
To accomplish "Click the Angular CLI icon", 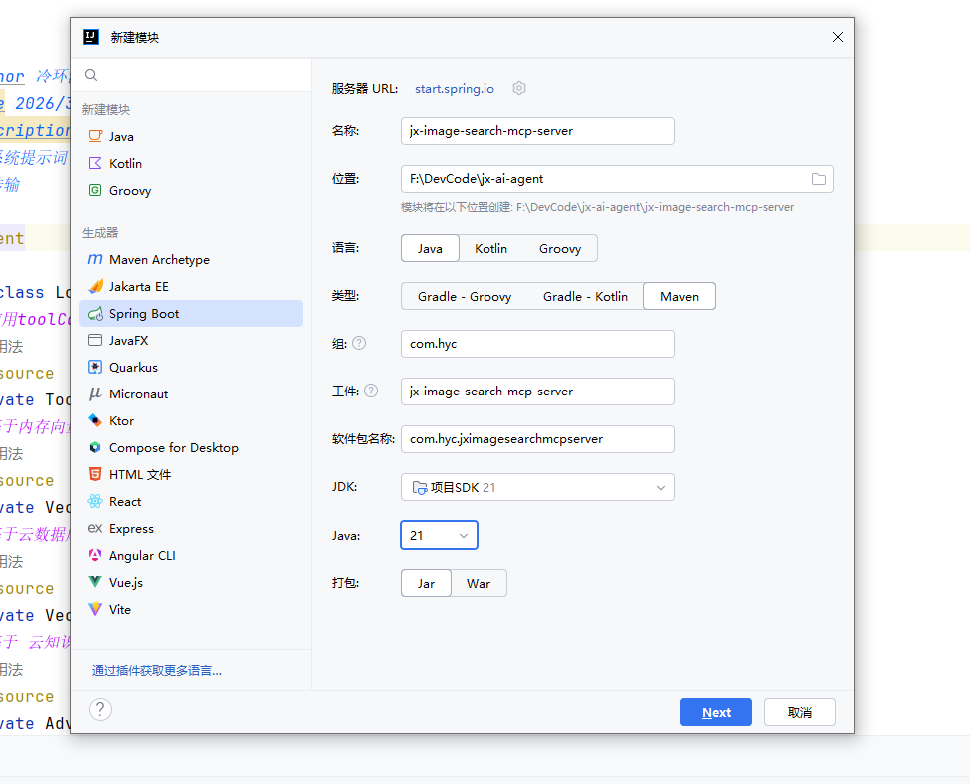I will tap(95, 556).
